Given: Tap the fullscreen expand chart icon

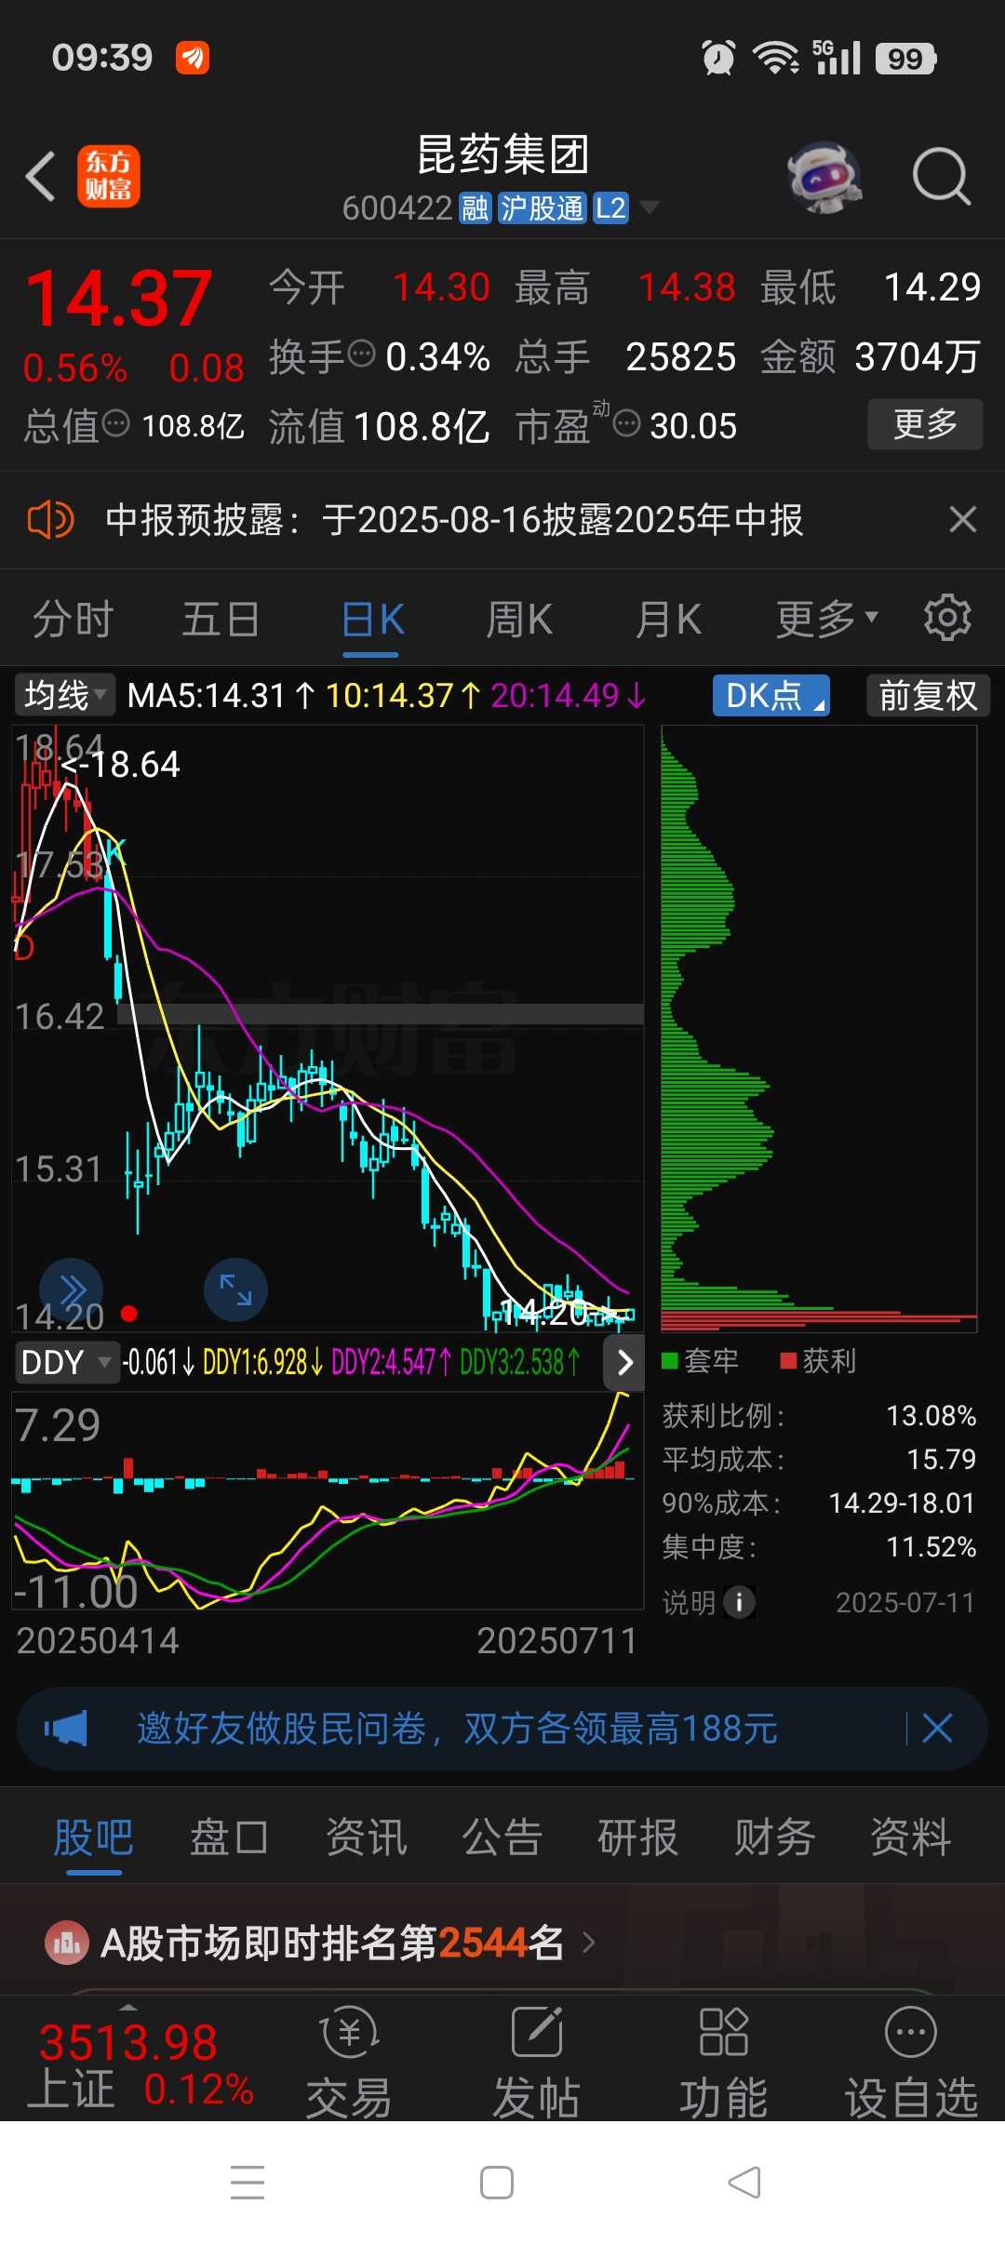Looking at the screenshot, I should [235, 1290].
